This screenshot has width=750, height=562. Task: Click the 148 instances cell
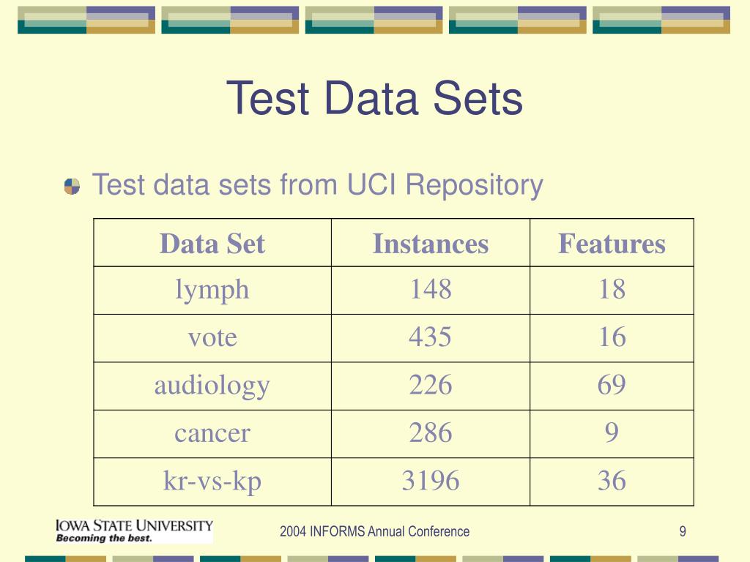[431, 291]
